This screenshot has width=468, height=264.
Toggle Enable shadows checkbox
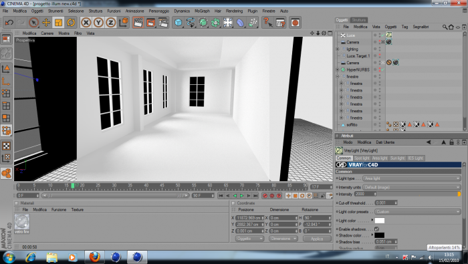tap(376, 229)
